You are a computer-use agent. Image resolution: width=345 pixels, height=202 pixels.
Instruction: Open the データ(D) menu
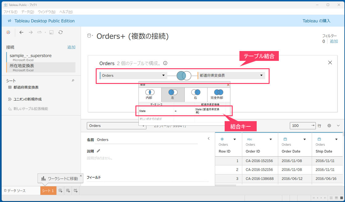pos(28,12)
